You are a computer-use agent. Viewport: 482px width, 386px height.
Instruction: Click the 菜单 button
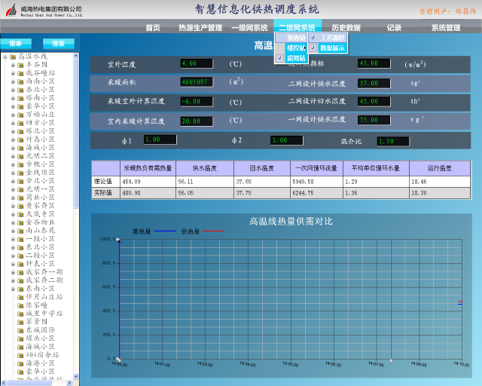coord(16,44)
